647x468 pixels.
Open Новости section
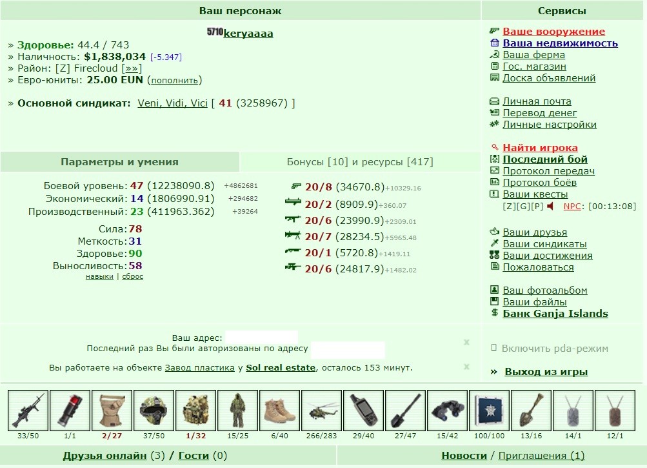[464, 456]
